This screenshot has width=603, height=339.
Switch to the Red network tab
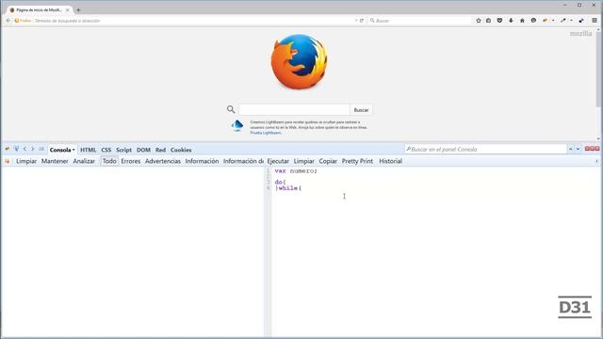[160, 150]
